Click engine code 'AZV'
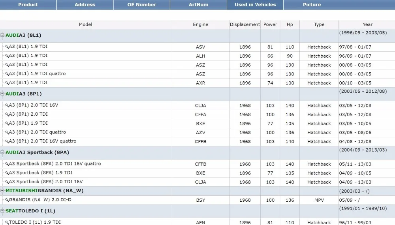 [x=201, y=133]
